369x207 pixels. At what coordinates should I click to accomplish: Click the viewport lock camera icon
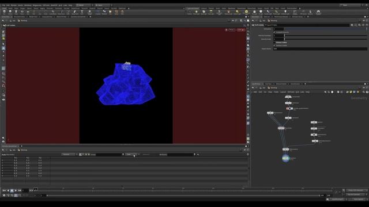[227, 30]
